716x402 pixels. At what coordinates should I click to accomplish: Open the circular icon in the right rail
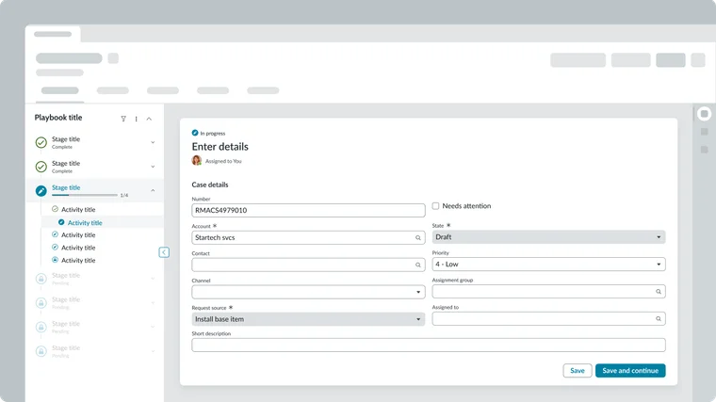coord(704,114)
